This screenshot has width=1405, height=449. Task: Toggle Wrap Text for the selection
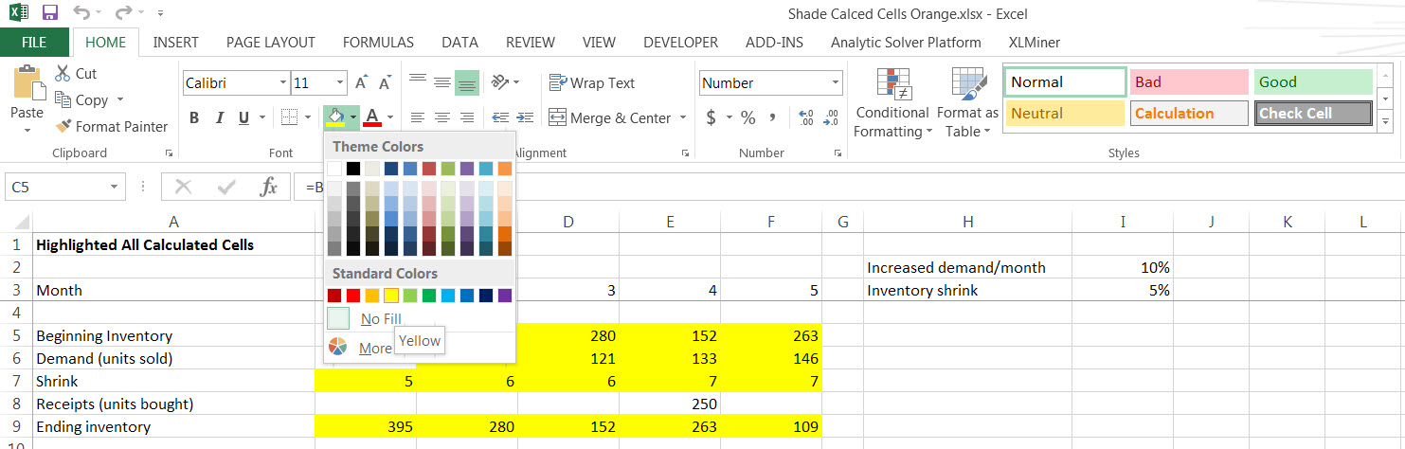[x=592, y=83]
